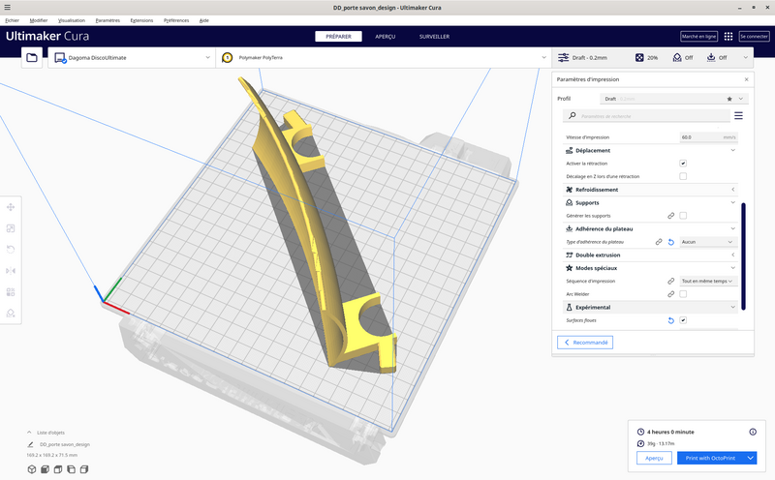This screenshot has height=480, width=775.
Task: Collapse the Liste d'objets panel
Action: pyautogui.click(x=29, y=433)
